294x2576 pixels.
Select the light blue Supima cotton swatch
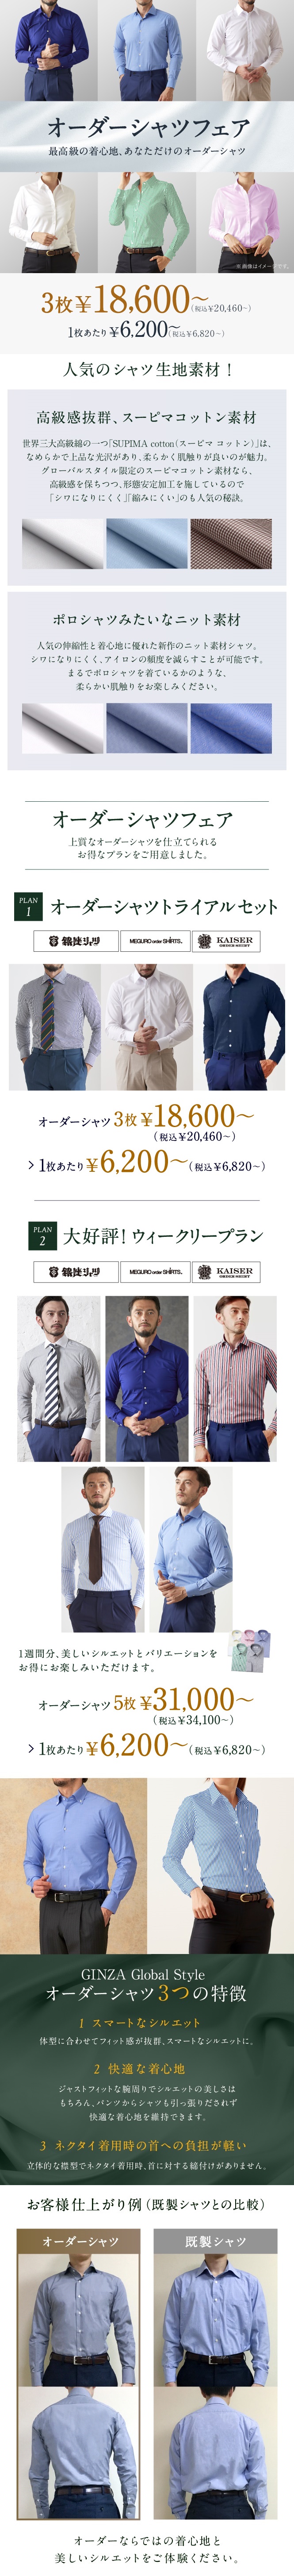147,544
